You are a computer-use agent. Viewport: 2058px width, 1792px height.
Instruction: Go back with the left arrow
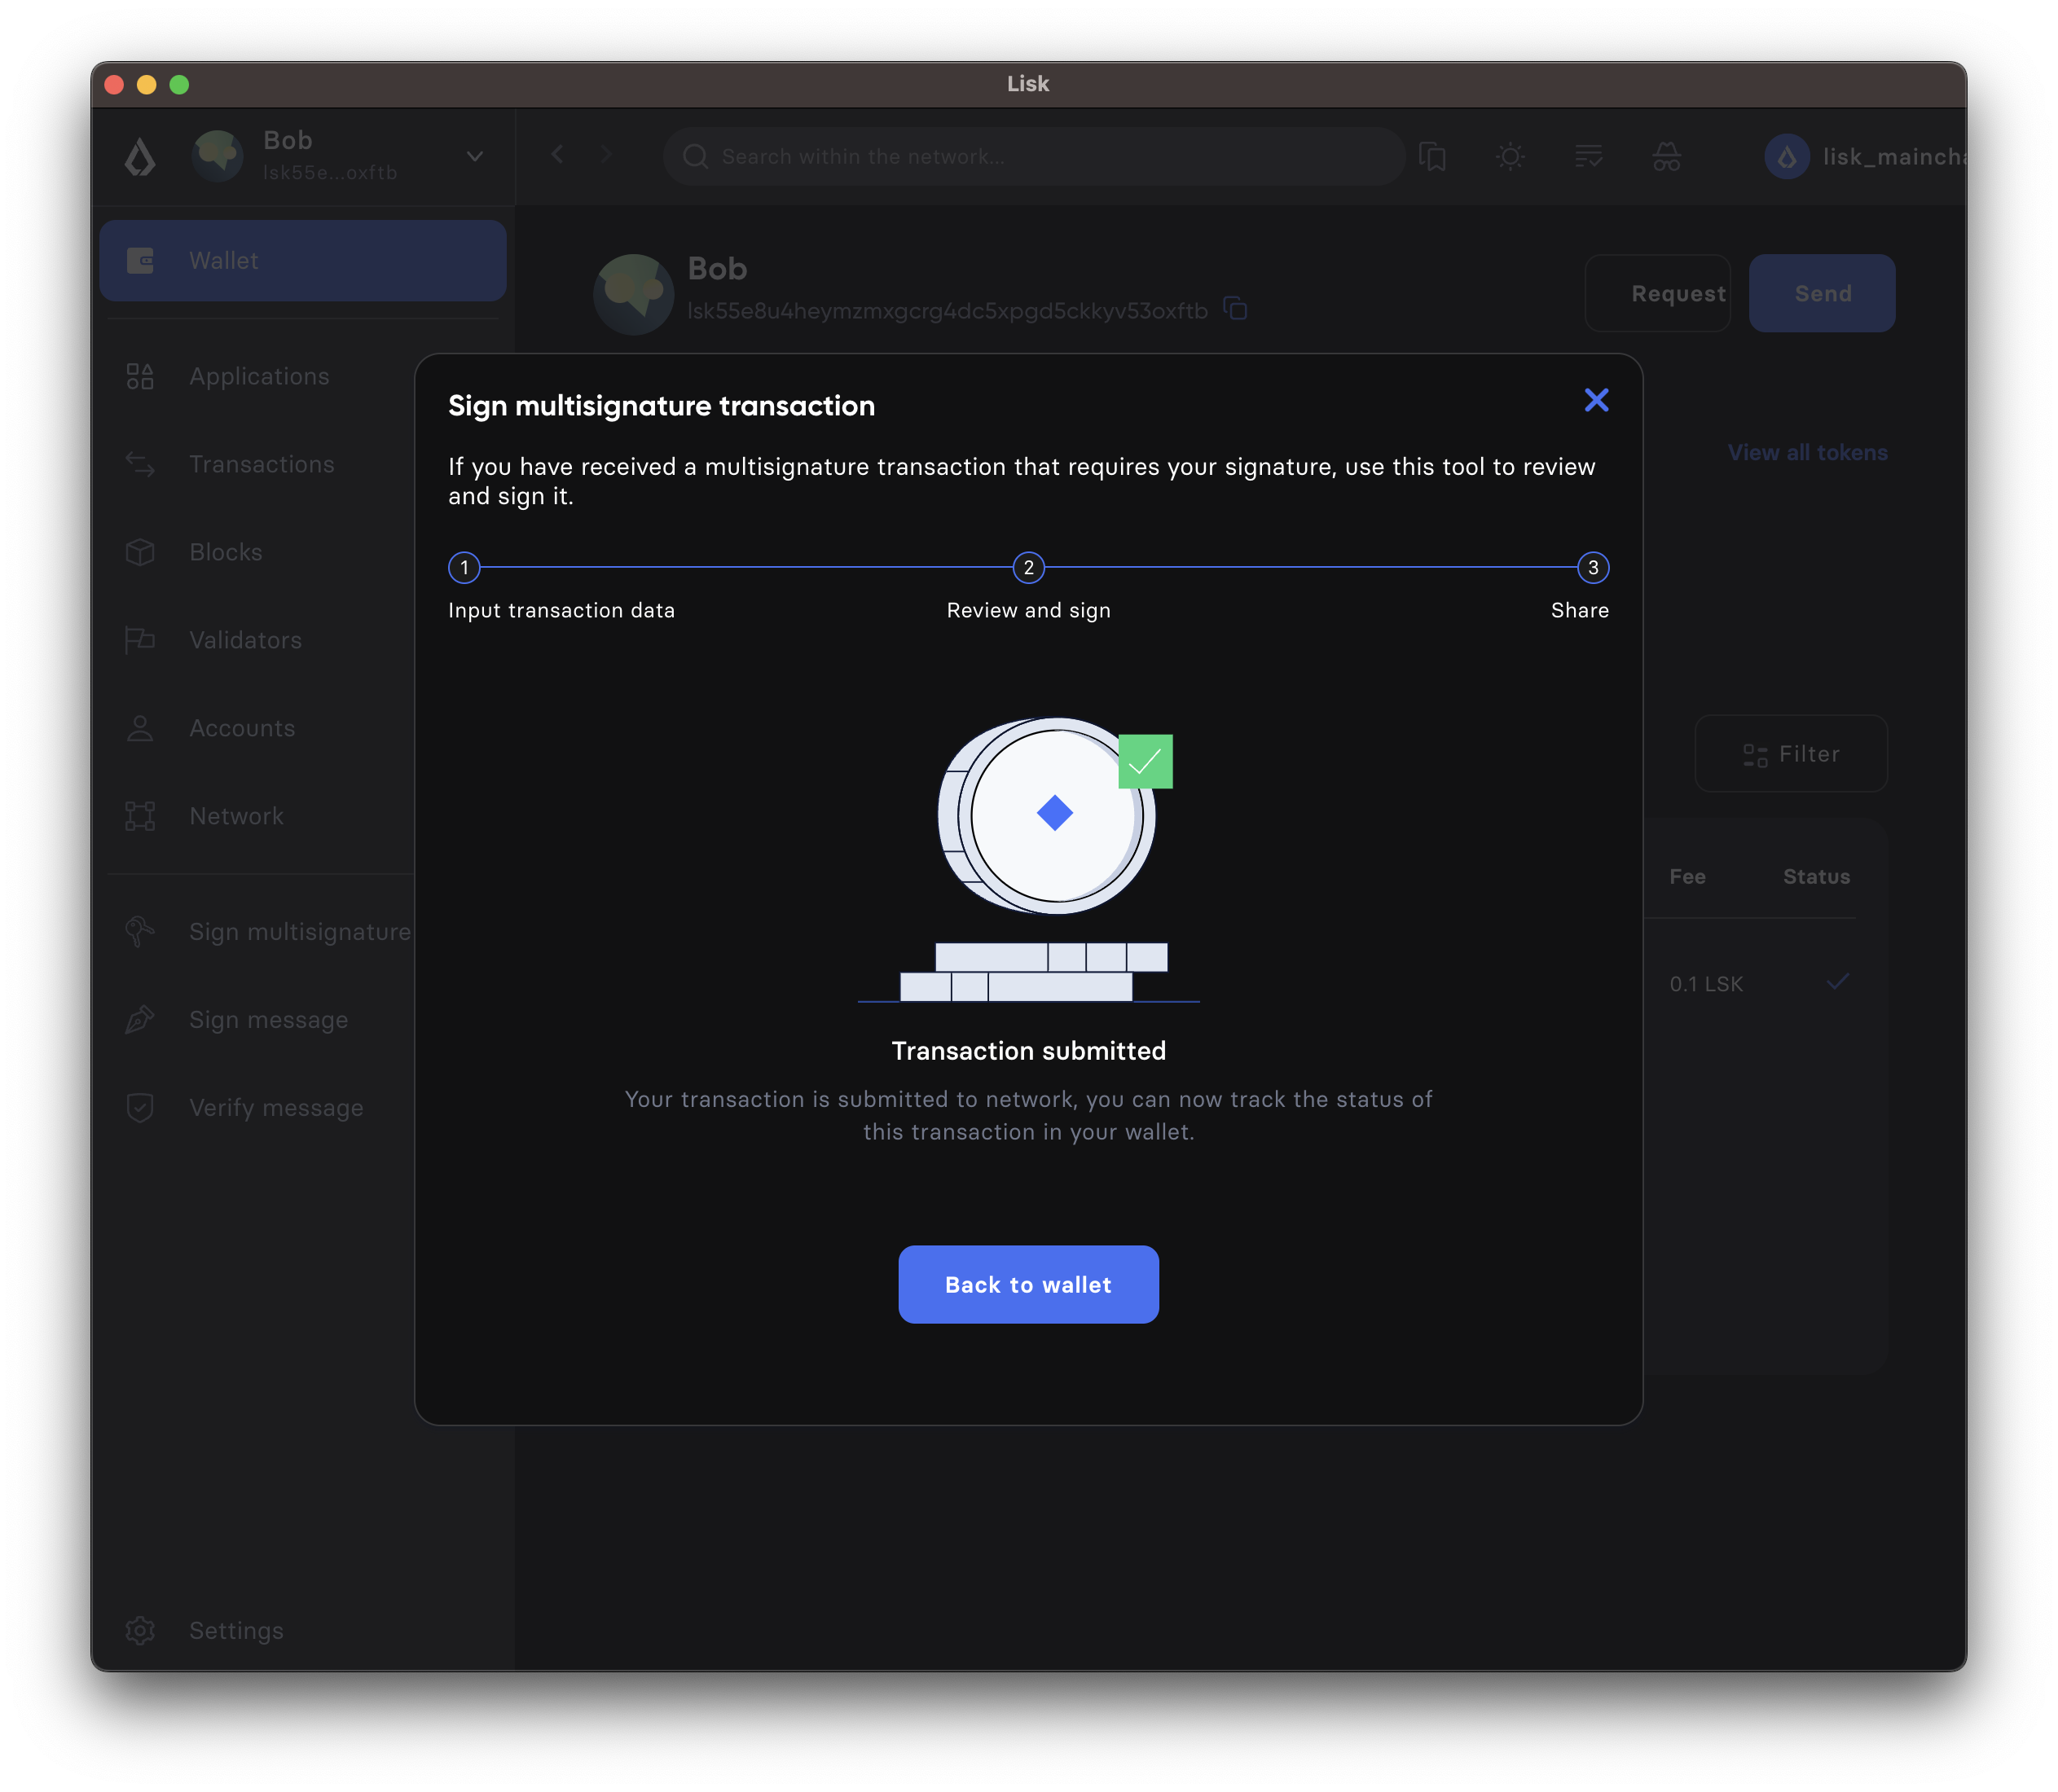(x=558, y=154)
